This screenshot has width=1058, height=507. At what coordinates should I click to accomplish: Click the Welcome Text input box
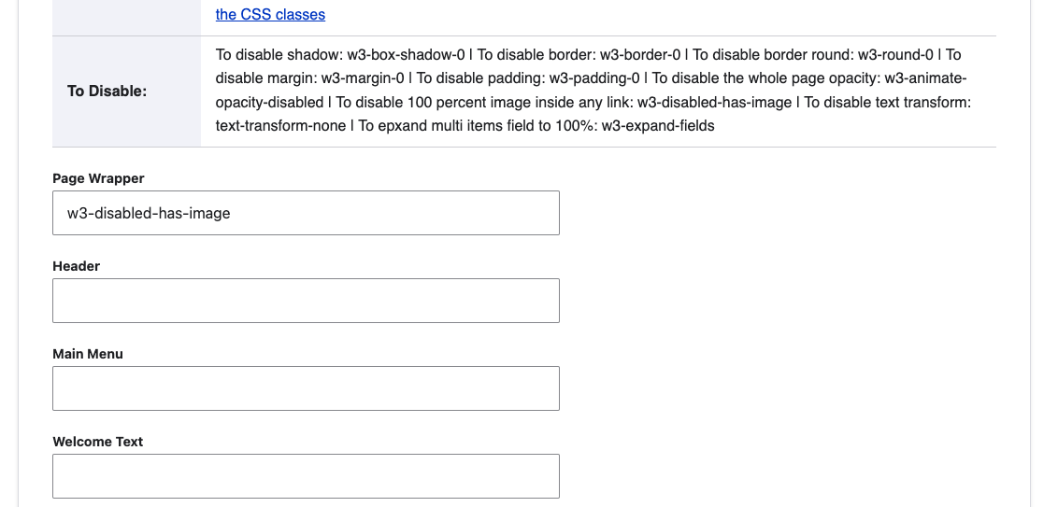306,476
